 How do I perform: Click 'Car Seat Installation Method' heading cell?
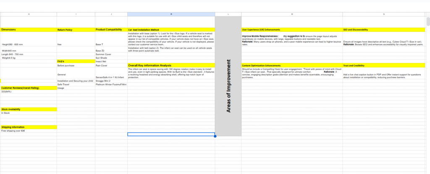pyautogui.click(x=171, y=30)
